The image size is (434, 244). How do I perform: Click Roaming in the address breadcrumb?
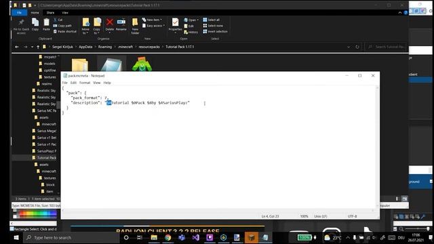click(105, 47)
